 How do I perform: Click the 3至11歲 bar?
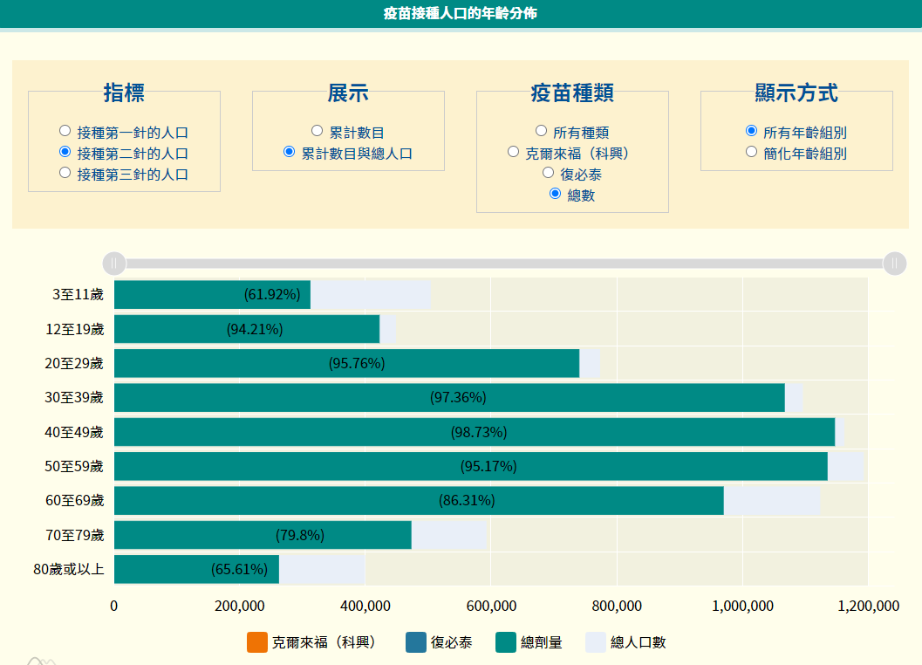214,294
